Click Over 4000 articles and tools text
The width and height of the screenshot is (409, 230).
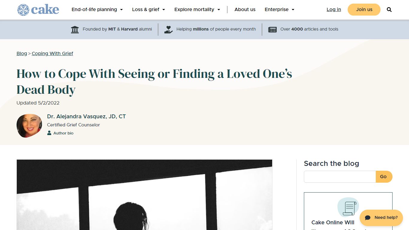coord(309,29)
